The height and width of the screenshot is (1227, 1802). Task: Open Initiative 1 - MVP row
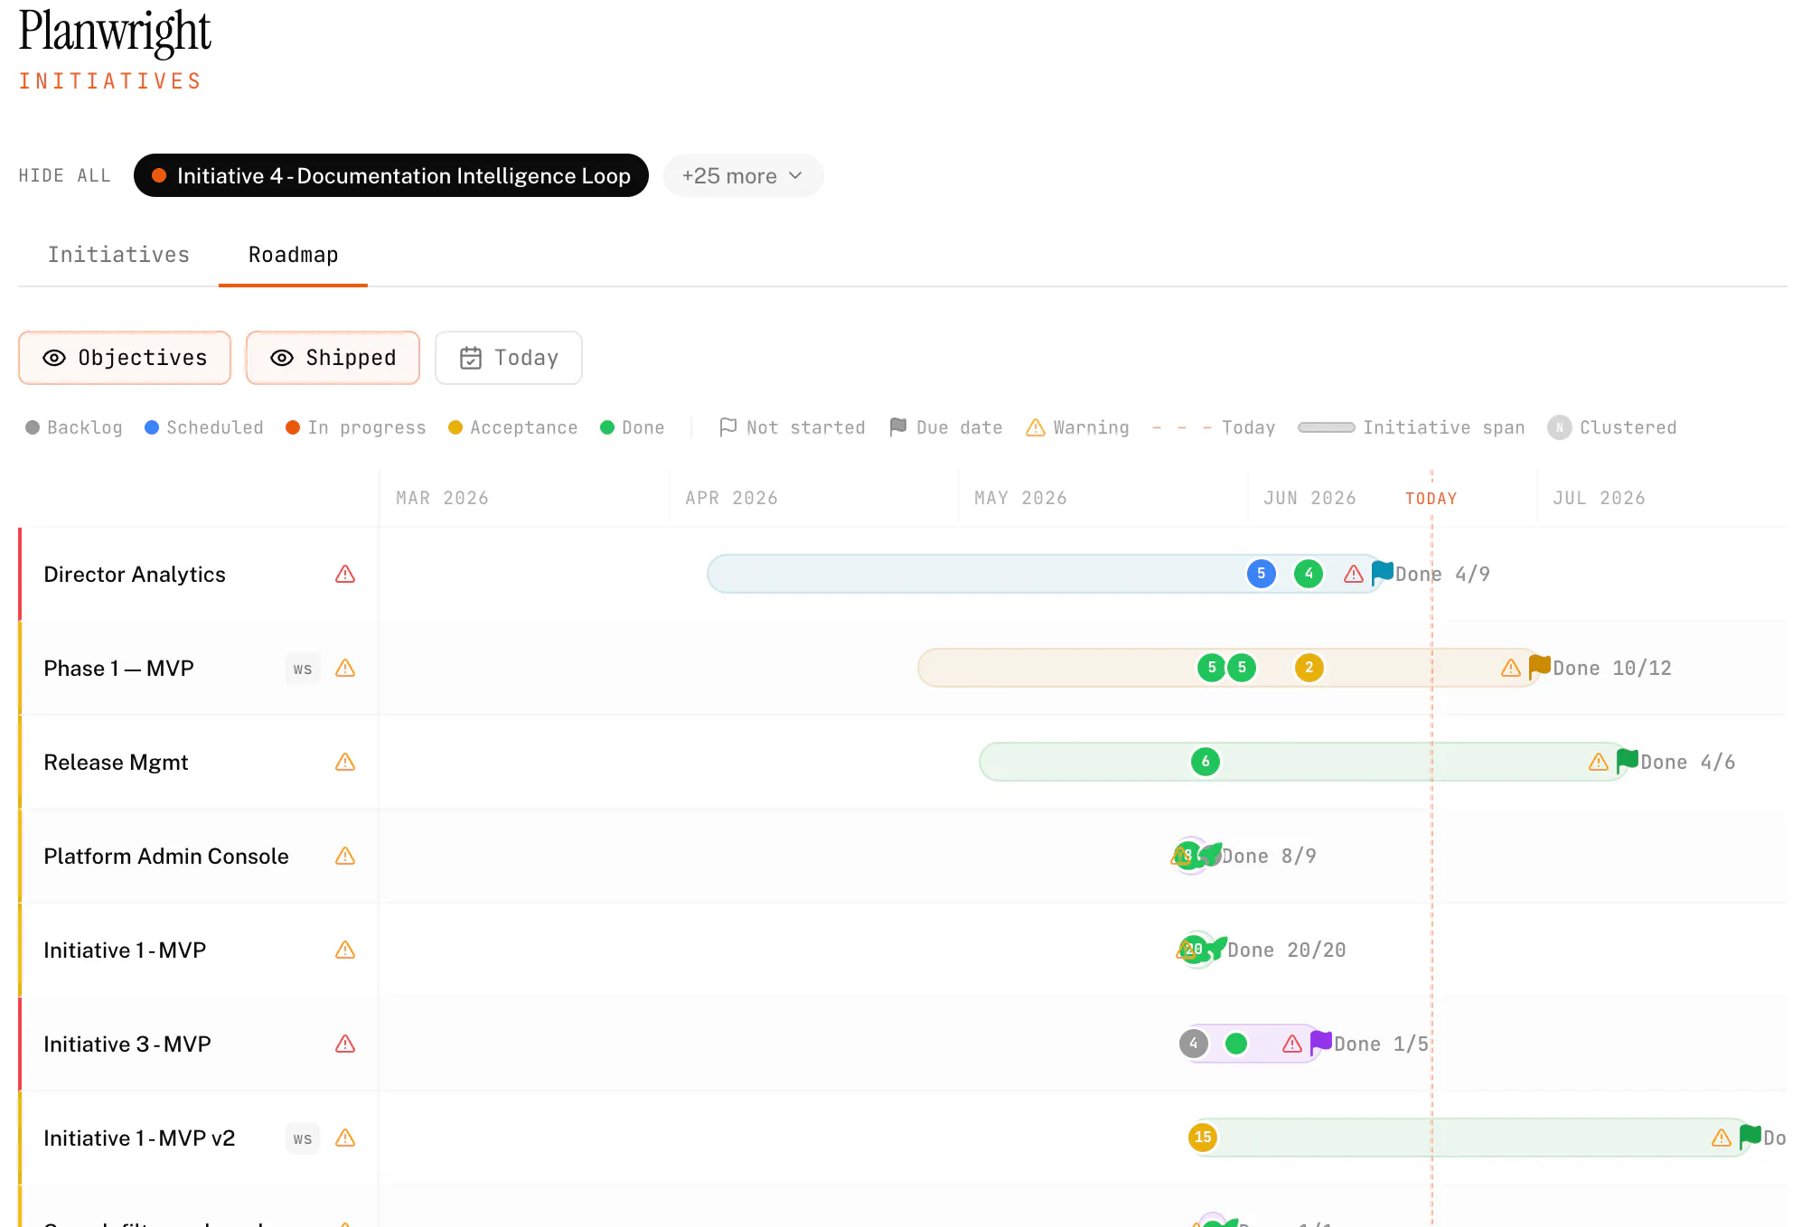click(125, 951)
